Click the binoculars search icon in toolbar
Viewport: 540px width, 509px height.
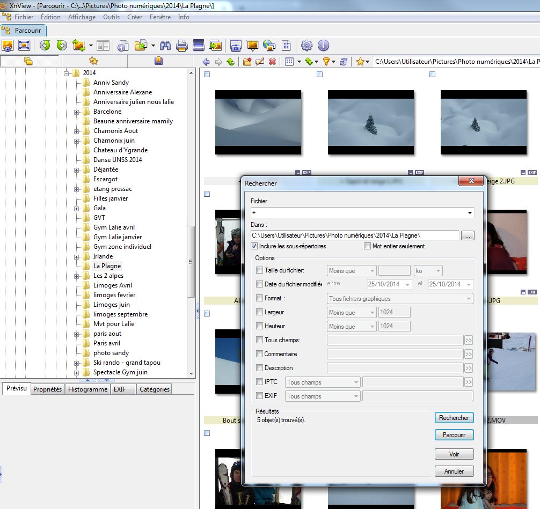pyautogui.click(x=166, y=46)
